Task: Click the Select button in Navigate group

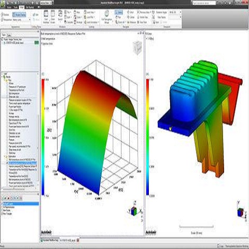Action: [x=119, y=12]
